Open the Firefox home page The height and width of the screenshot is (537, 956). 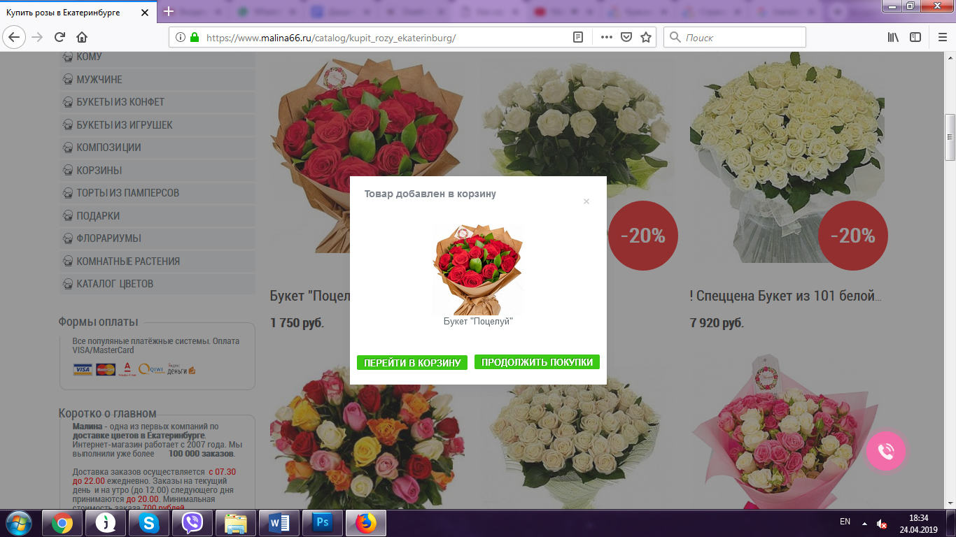pos(82,37)
